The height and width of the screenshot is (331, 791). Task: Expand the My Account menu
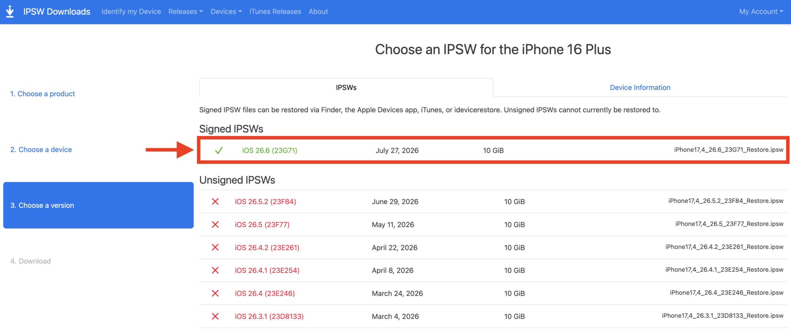coord(761,12)
